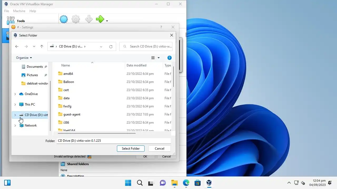Expand the CD Drive (D:) tree node
The width and height of the screenshot is (337, 189).
15,115
